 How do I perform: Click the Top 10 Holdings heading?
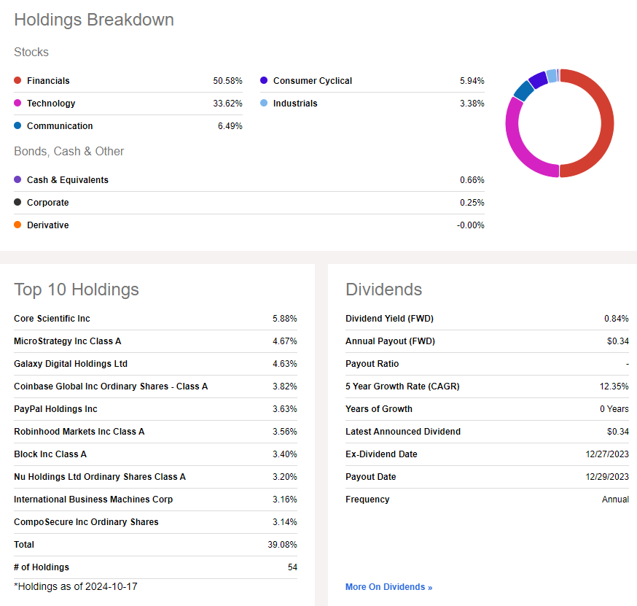77,290
